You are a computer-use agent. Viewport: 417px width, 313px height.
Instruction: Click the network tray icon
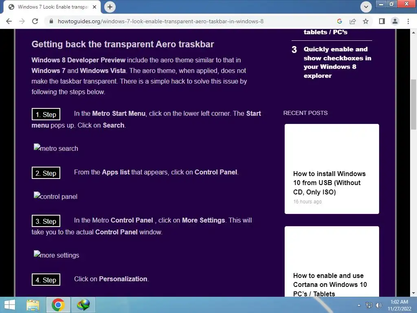[369, 305]
